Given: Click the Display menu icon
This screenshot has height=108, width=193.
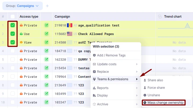Looking at the screenshot, I should [94, 95].
